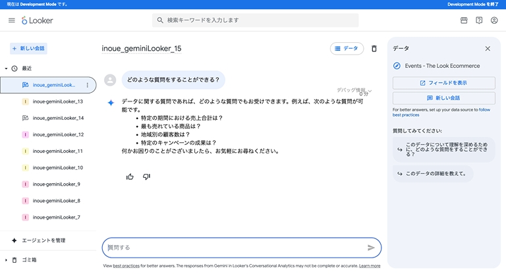Click the clock icon next to 最近

[14, 68]
